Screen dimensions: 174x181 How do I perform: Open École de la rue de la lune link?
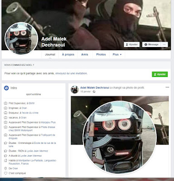[32, 144]
